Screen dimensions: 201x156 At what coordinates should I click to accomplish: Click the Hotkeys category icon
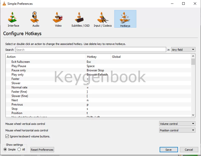point(125,18)
